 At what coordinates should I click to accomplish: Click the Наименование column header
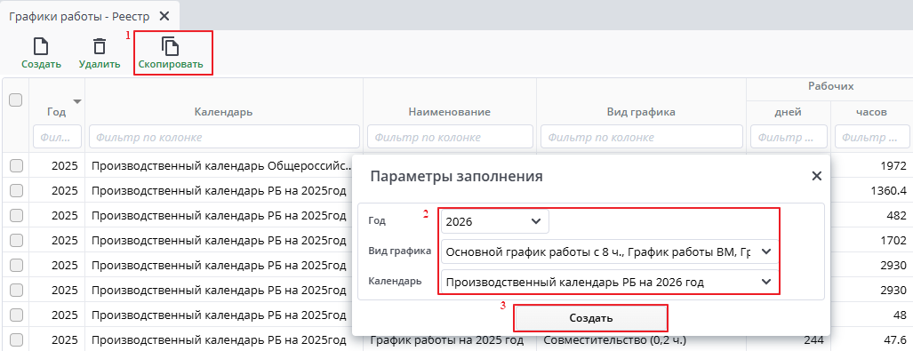tap(450, 112)
